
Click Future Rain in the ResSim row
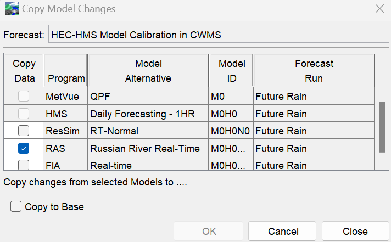pyautogui.click(x=314, y=131)
